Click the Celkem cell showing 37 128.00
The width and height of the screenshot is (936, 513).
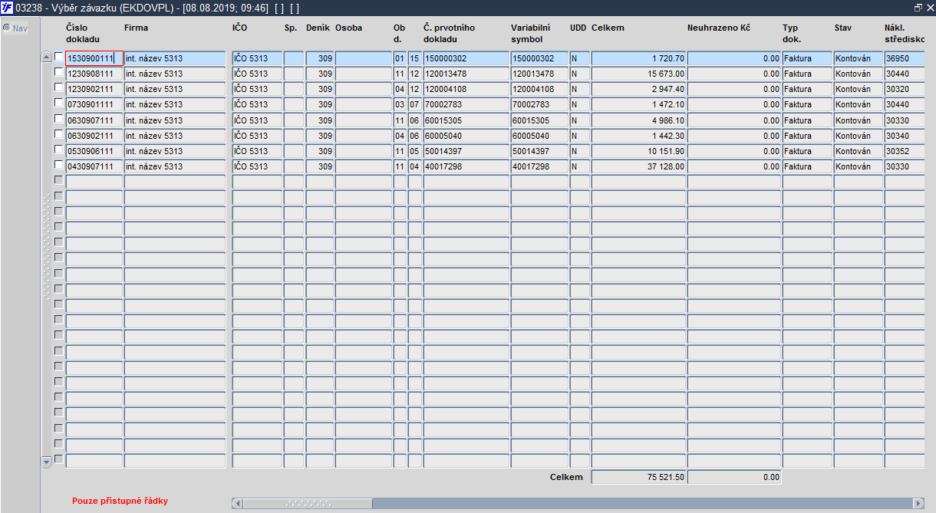[x=638, y=166]
